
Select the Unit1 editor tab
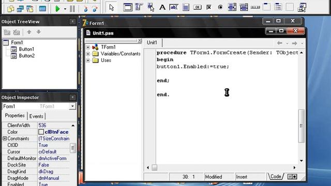(152, 42)
